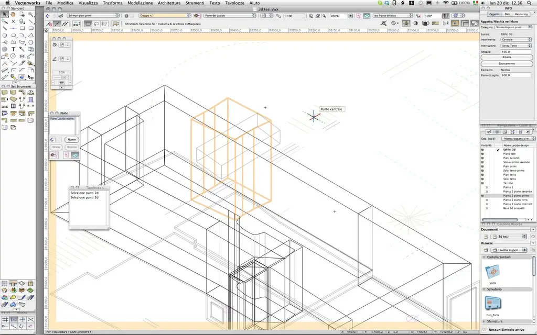The image size is (537, 335).
Task: Open the 3d-muri-piani primi class dropdown in view bar
Action: (x=93, y=16)
